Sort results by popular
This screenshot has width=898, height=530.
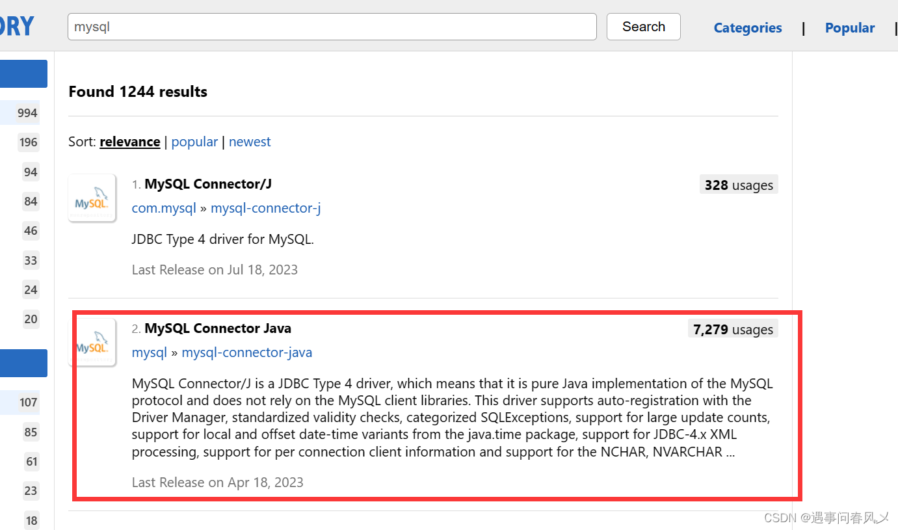194,142
